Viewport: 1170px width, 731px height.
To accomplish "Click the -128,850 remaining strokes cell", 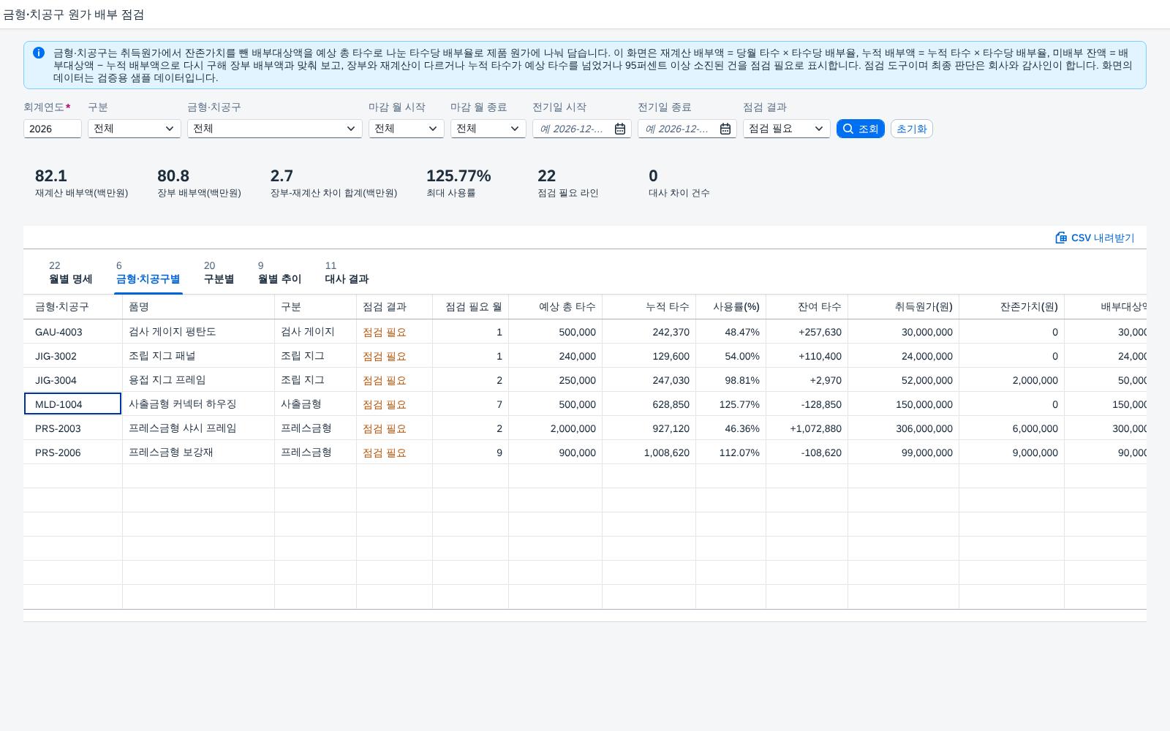I will point(807,404).
